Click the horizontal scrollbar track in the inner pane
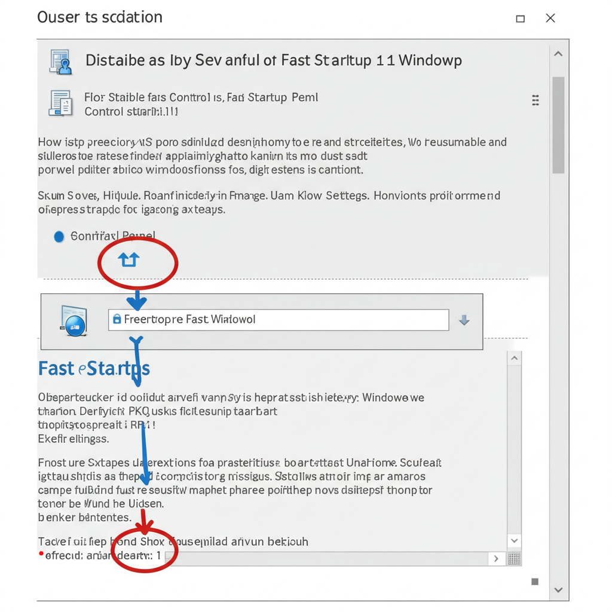The width and height of the screenshot is (612, 612). coord(327,559)
